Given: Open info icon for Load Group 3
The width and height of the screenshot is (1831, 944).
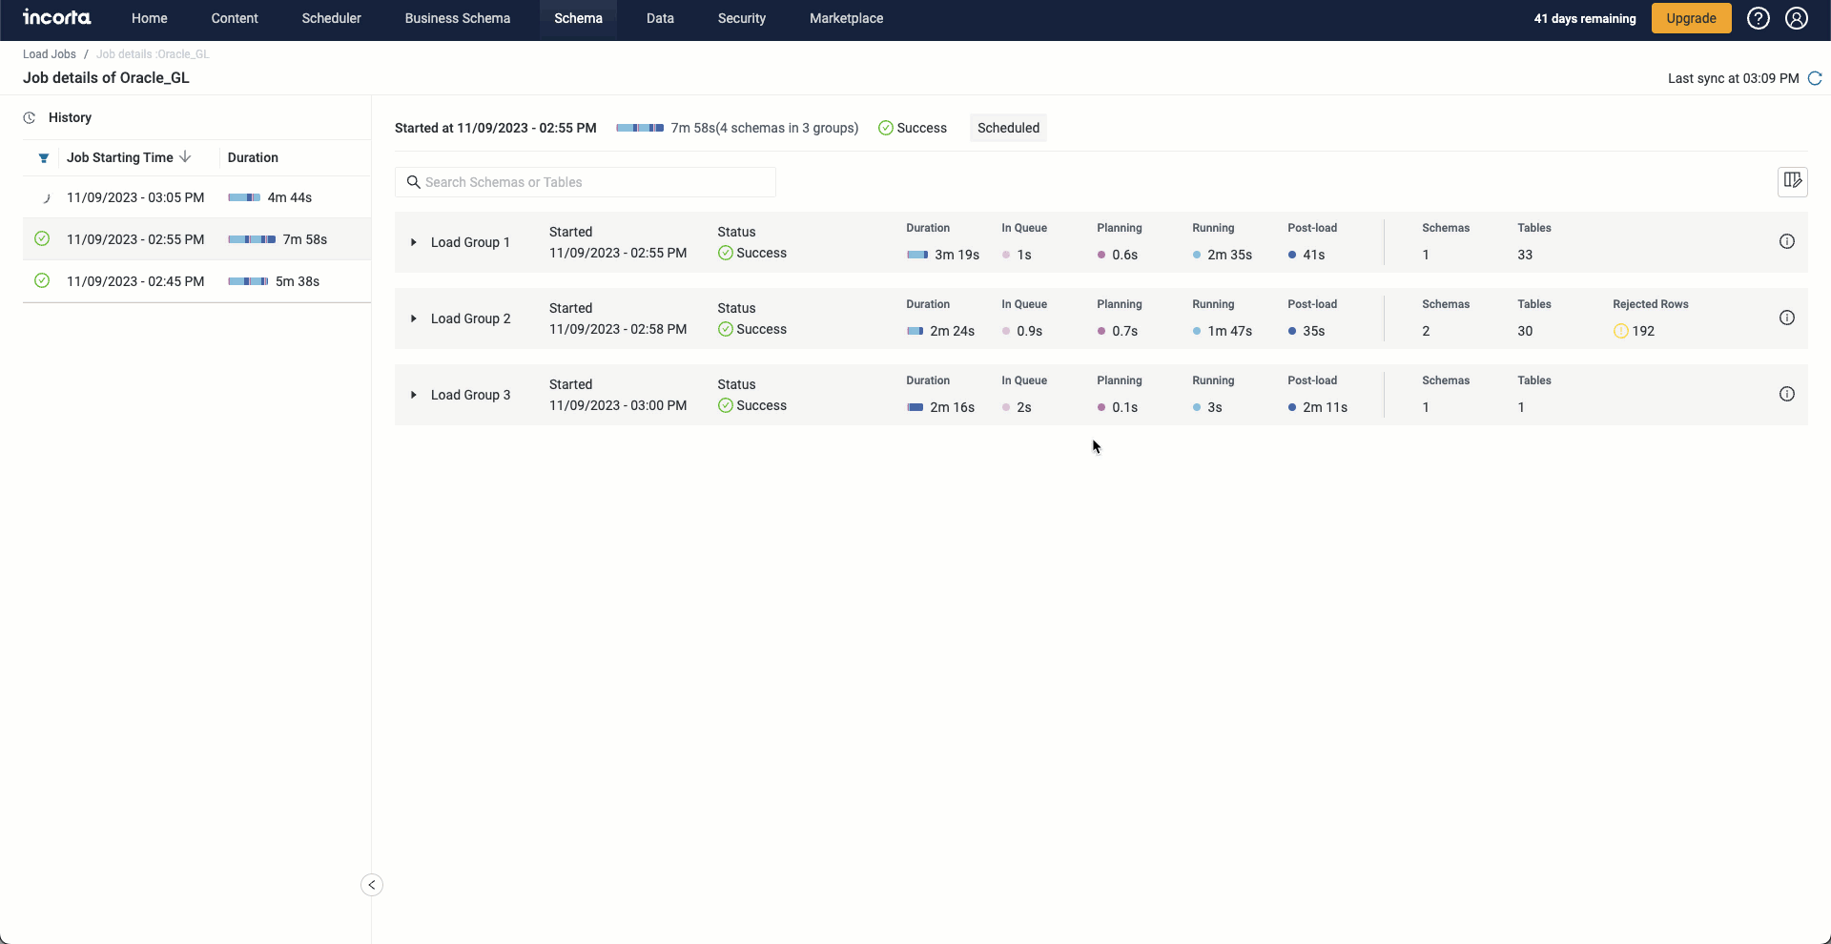Looking at the screenshot, I should point(1787,394).
